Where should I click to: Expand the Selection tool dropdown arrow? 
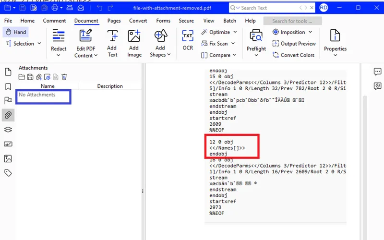point(39,43)
